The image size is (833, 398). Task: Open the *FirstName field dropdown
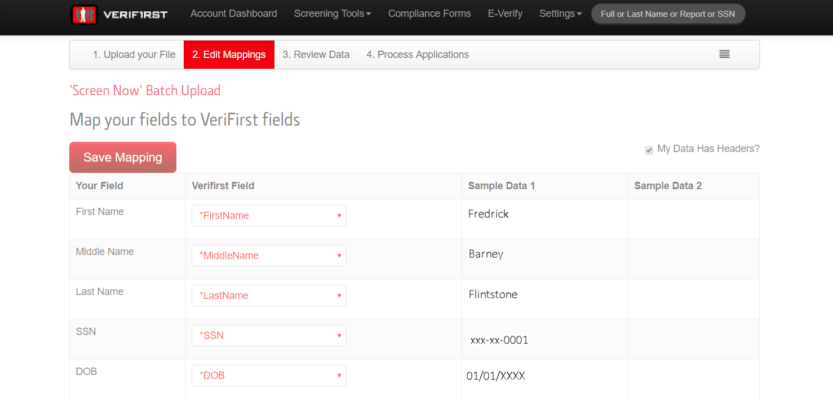pyautogui.click(x=269, y=216)
